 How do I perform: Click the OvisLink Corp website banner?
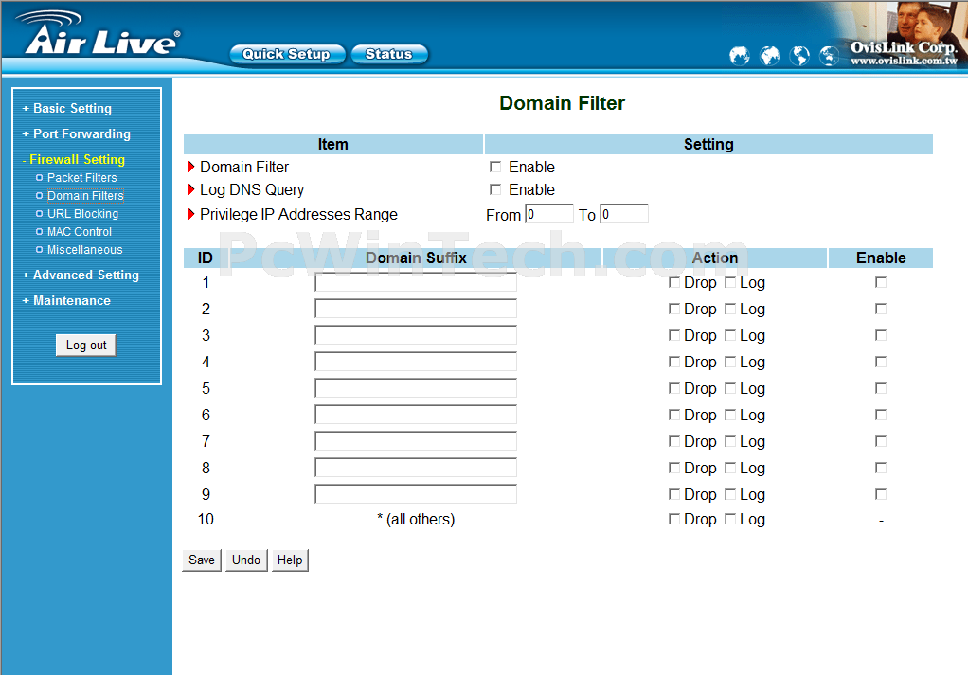click(904, 52)
